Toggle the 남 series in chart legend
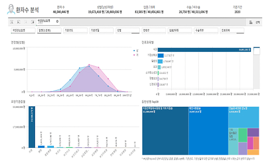 135,51
